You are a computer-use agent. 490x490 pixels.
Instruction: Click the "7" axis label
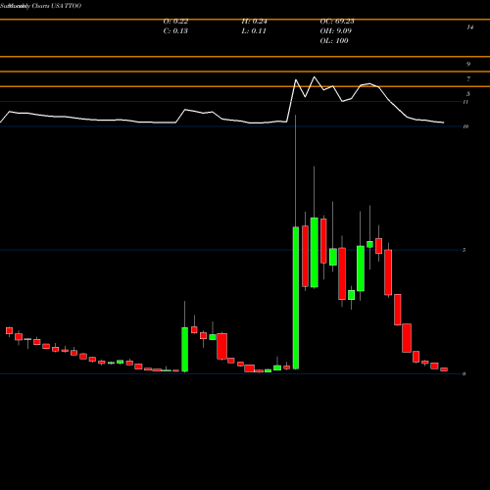[x=468, y=79]
